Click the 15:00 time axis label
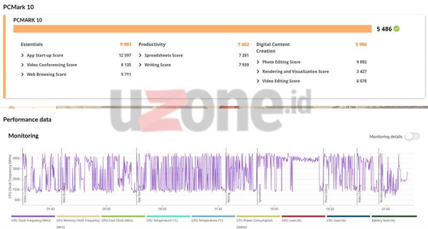The width and height of the screenshot is (428, 229). coord(274,209)
